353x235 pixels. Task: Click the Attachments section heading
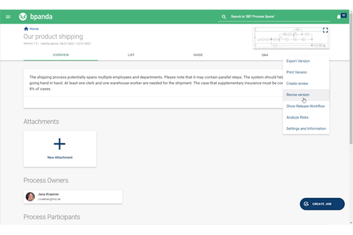coord(41,122)
